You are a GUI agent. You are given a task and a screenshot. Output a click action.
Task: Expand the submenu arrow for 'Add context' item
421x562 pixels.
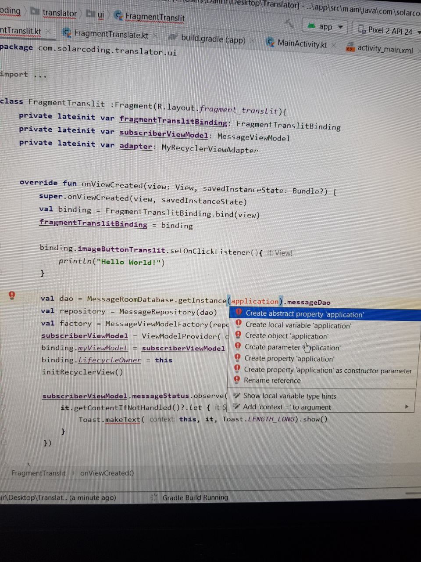(407, 407)
